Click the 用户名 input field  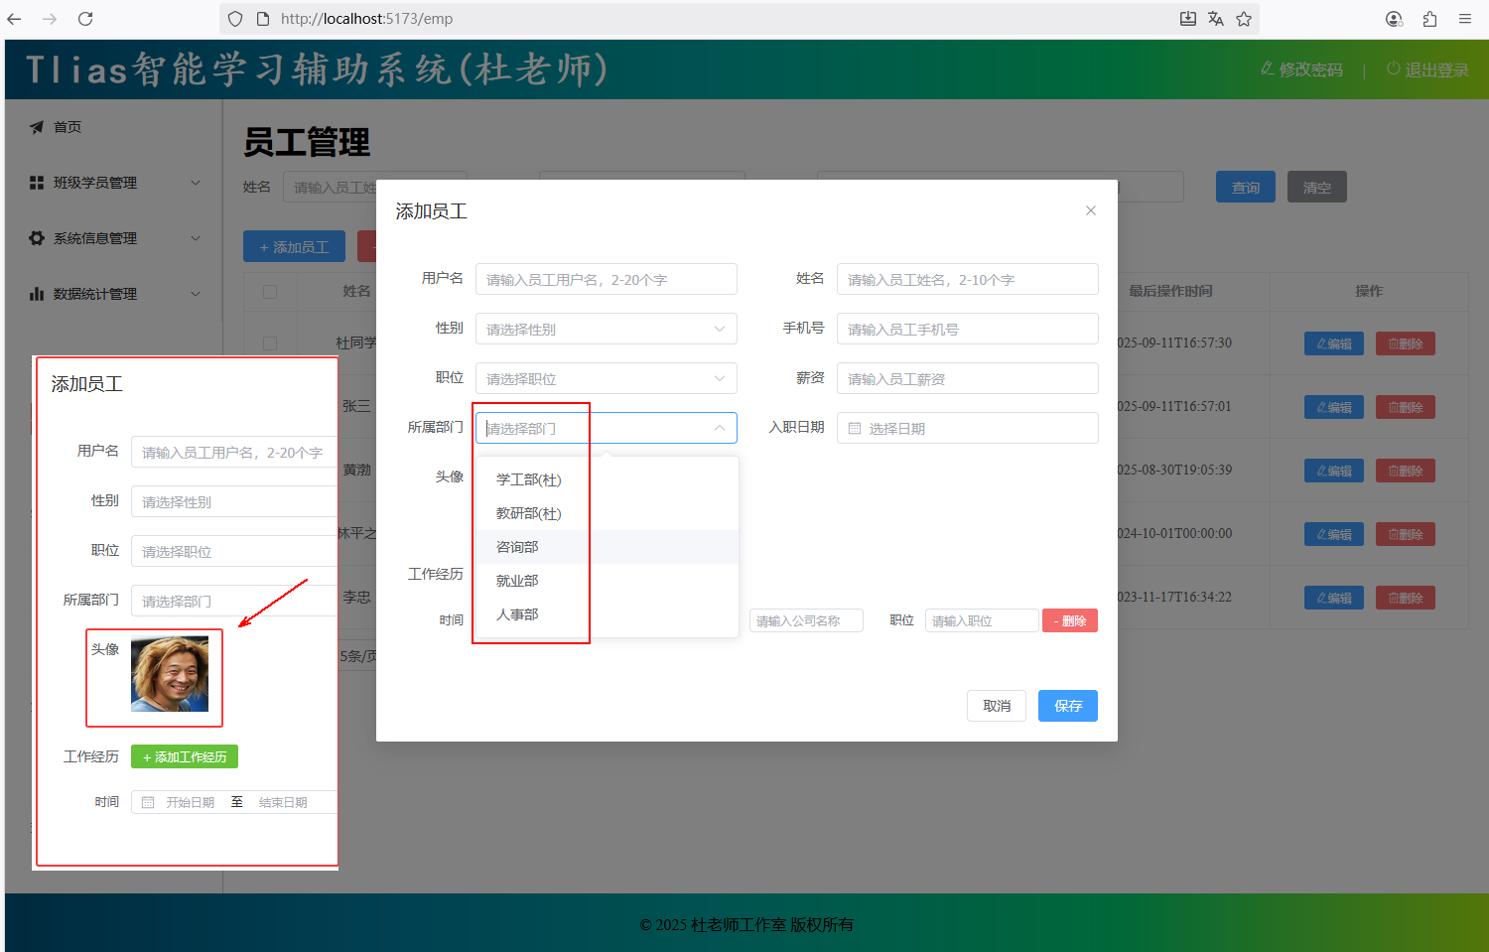tap(606, 280)
